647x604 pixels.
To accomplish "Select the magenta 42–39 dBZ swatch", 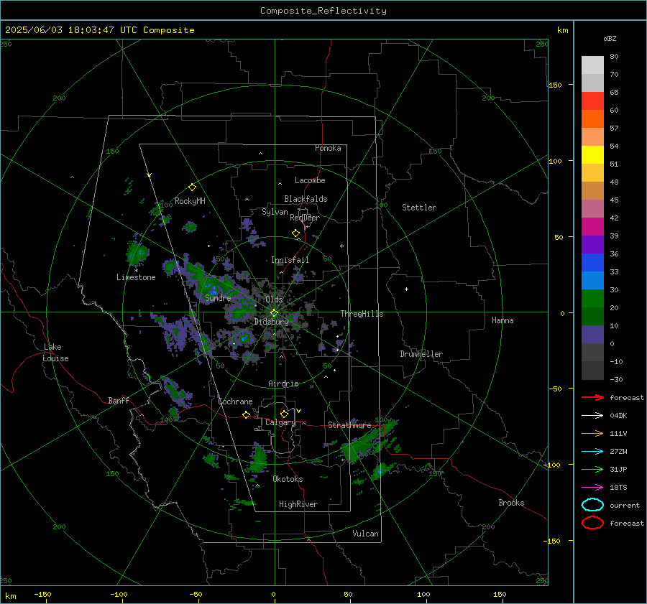I will pyautogui.click(x=592, y=226).
